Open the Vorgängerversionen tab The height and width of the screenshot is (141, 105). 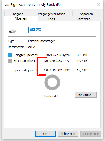pyautogui.click(x=52, y=14)
